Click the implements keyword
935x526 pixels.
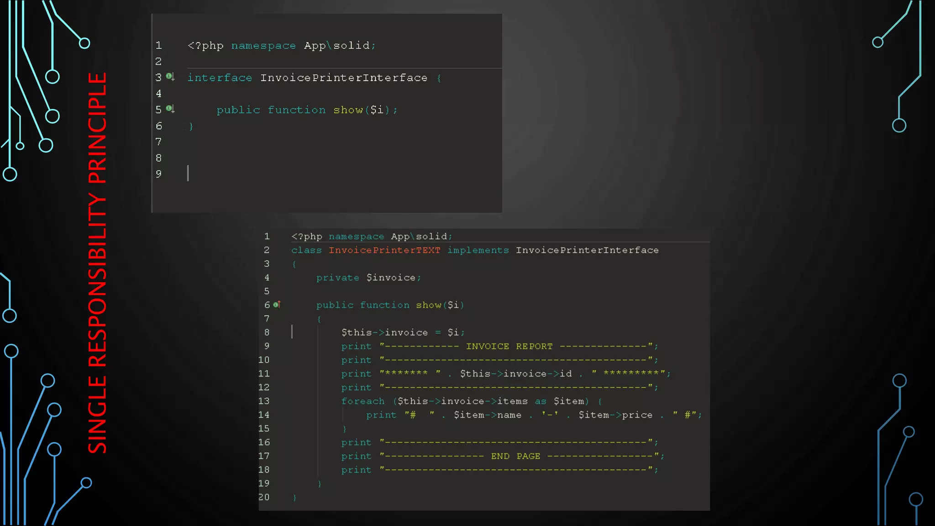pyautogui.click(x=478, y=250)
